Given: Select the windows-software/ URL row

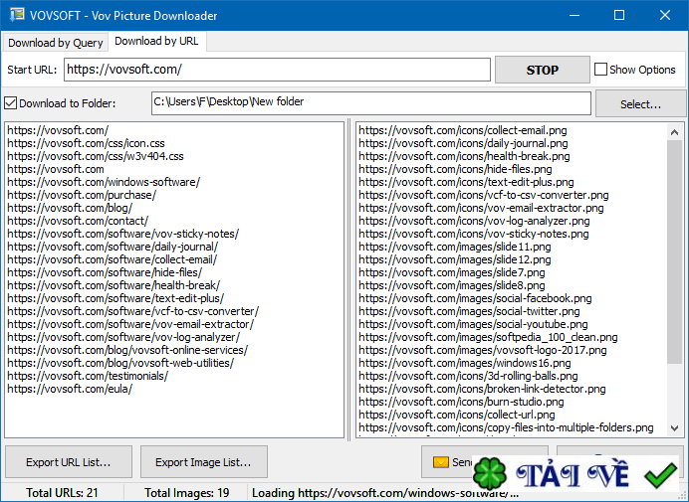Looking at the screenshot, I should tap(104, 182).
